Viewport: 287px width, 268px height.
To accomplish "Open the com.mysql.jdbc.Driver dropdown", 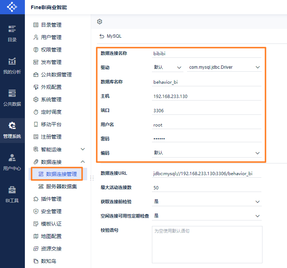I will tap(224, 67).
